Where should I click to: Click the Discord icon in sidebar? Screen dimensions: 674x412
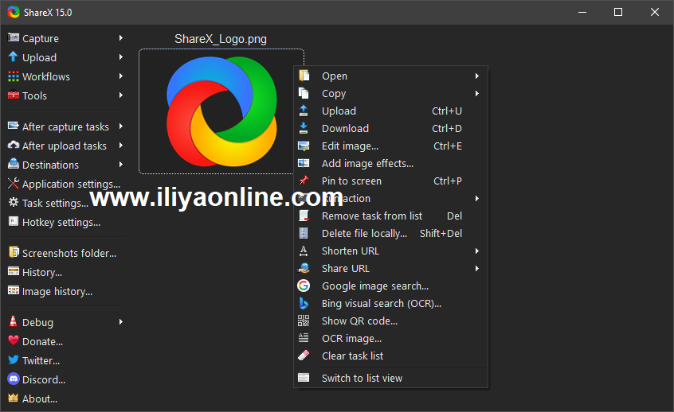tap(13, 379)
